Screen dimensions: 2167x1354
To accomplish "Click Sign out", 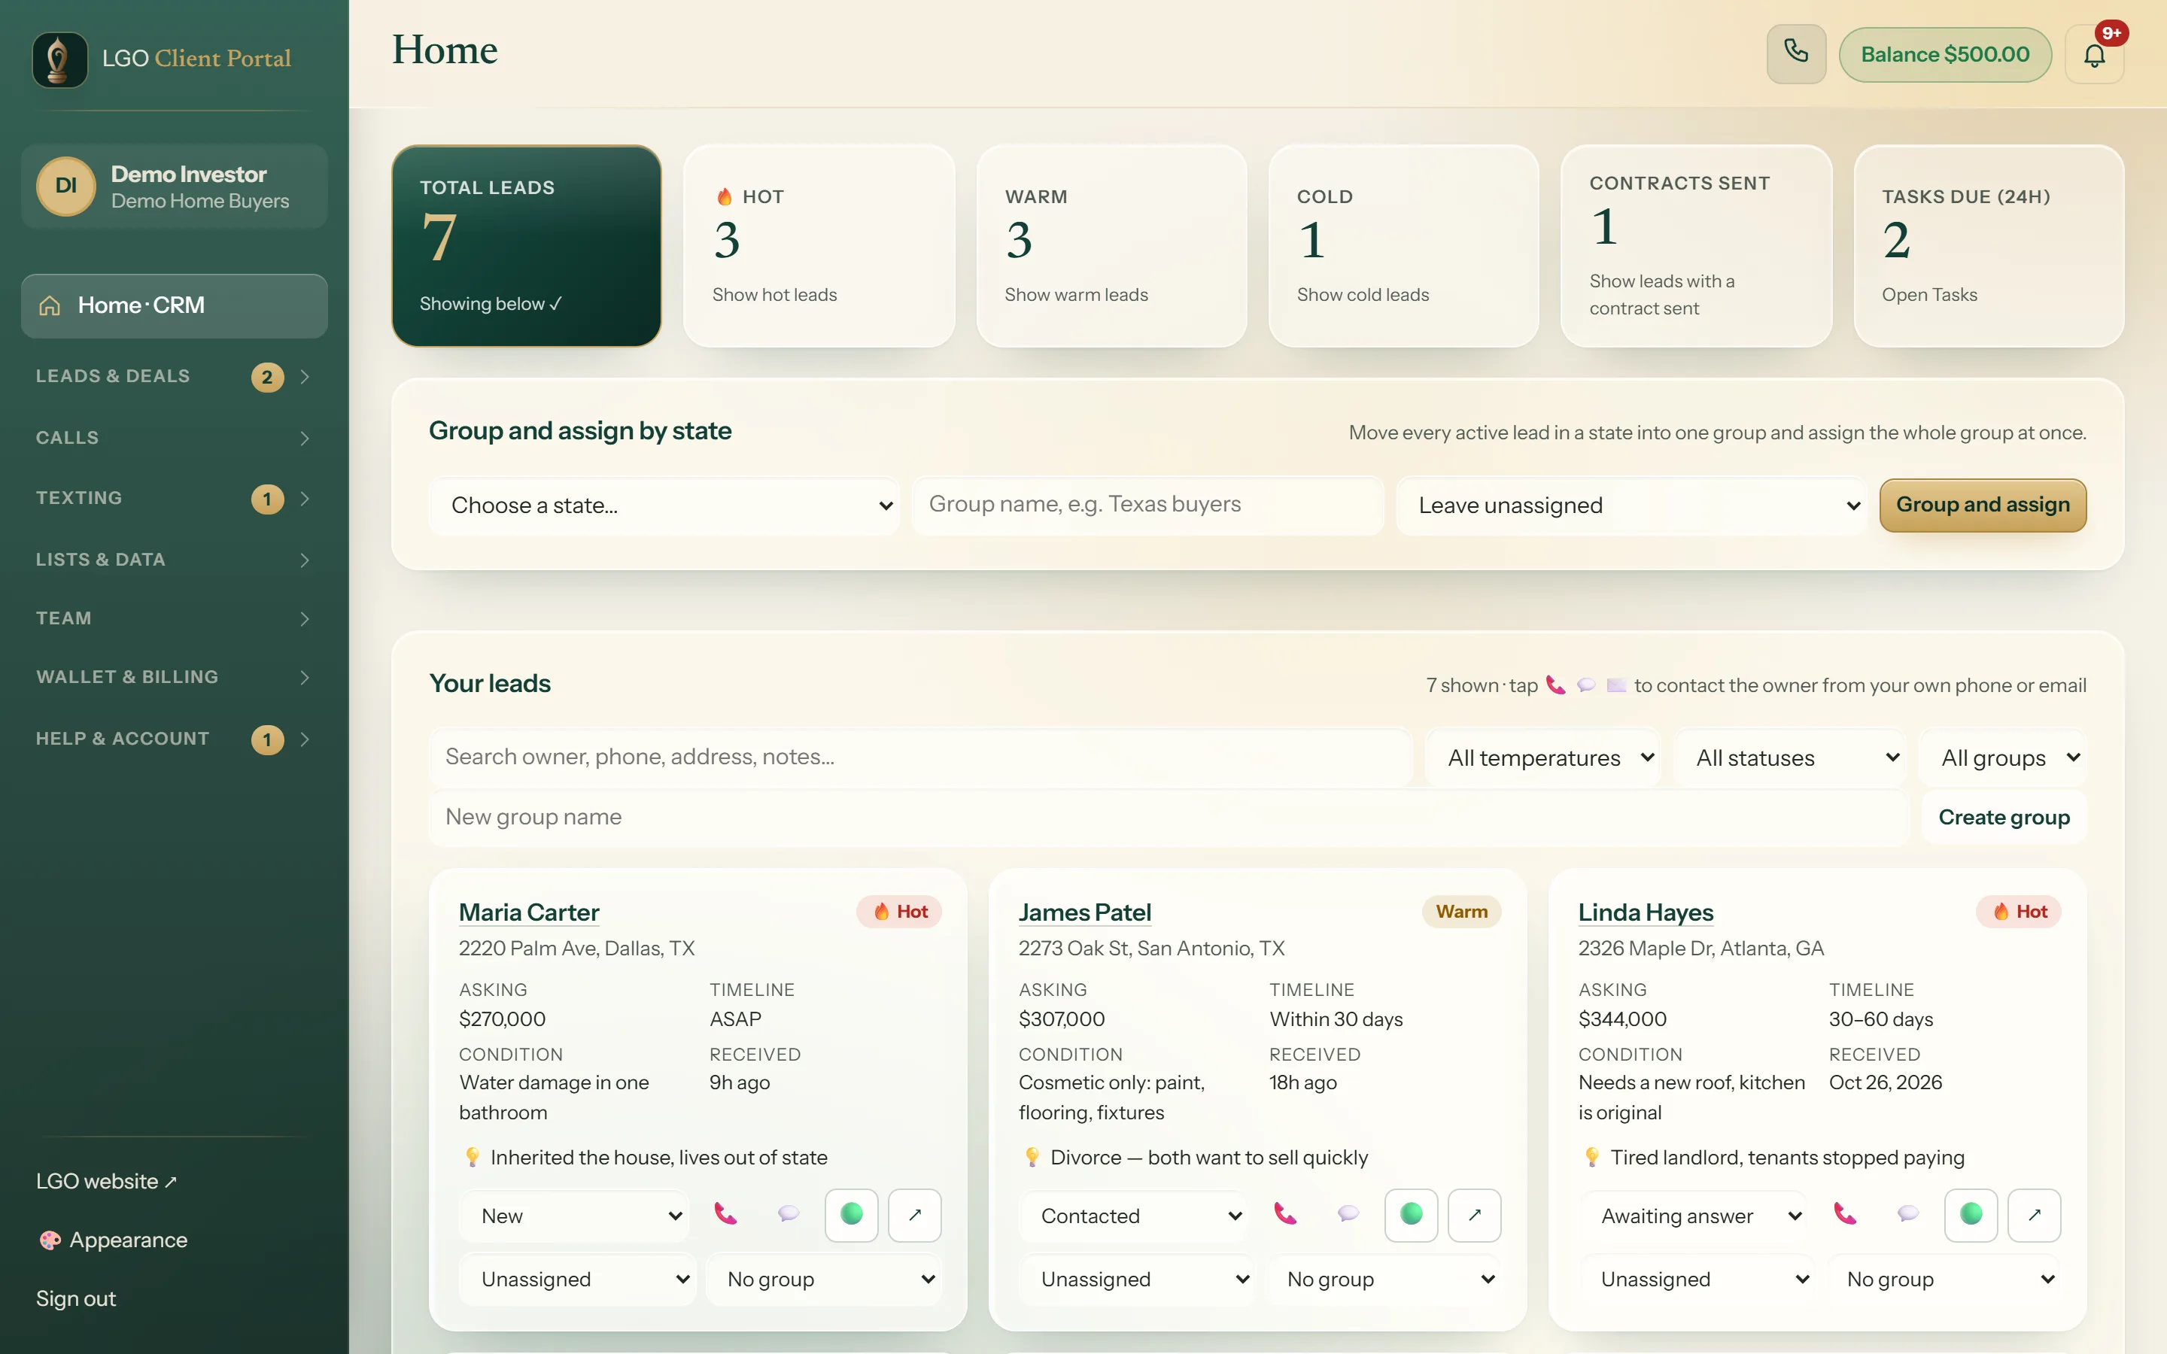I will pos(76,1298).
